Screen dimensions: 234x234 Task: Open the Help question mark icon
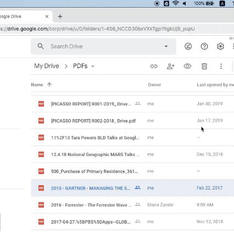(204, 46)
